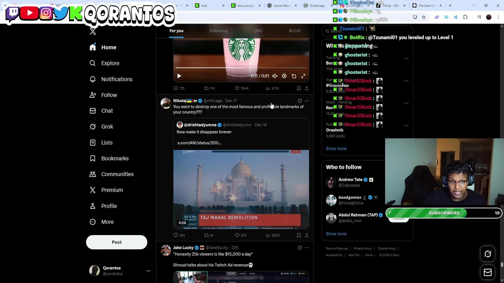The width and height of the screenshot is (504, 283).
Task: Open the Home icon in sidebar
Action: [93, 47]
